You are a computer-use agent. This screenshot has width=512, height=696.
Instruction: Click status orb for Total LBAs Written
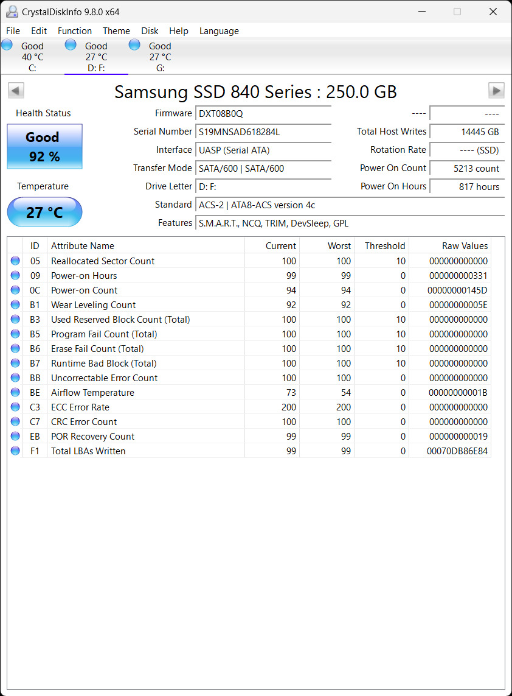[x=15, y=451]
